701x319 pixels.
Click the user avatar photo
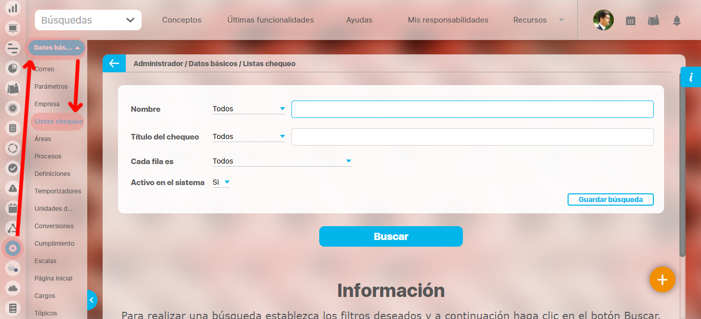pos(603,21)
